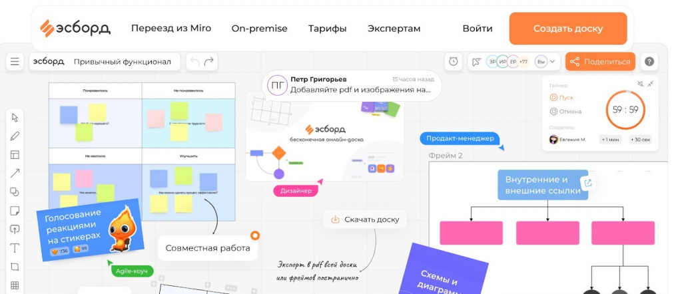
Task: Click the upload file tool
Action: 15,229
